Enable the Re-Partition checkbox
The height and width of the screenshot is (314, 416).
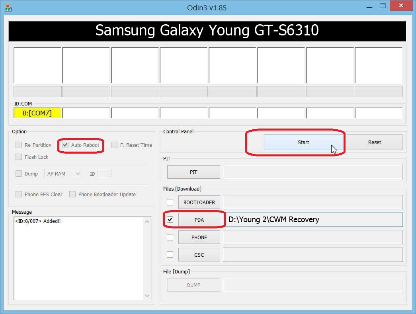pyautogui.click(x=19, y=145)
